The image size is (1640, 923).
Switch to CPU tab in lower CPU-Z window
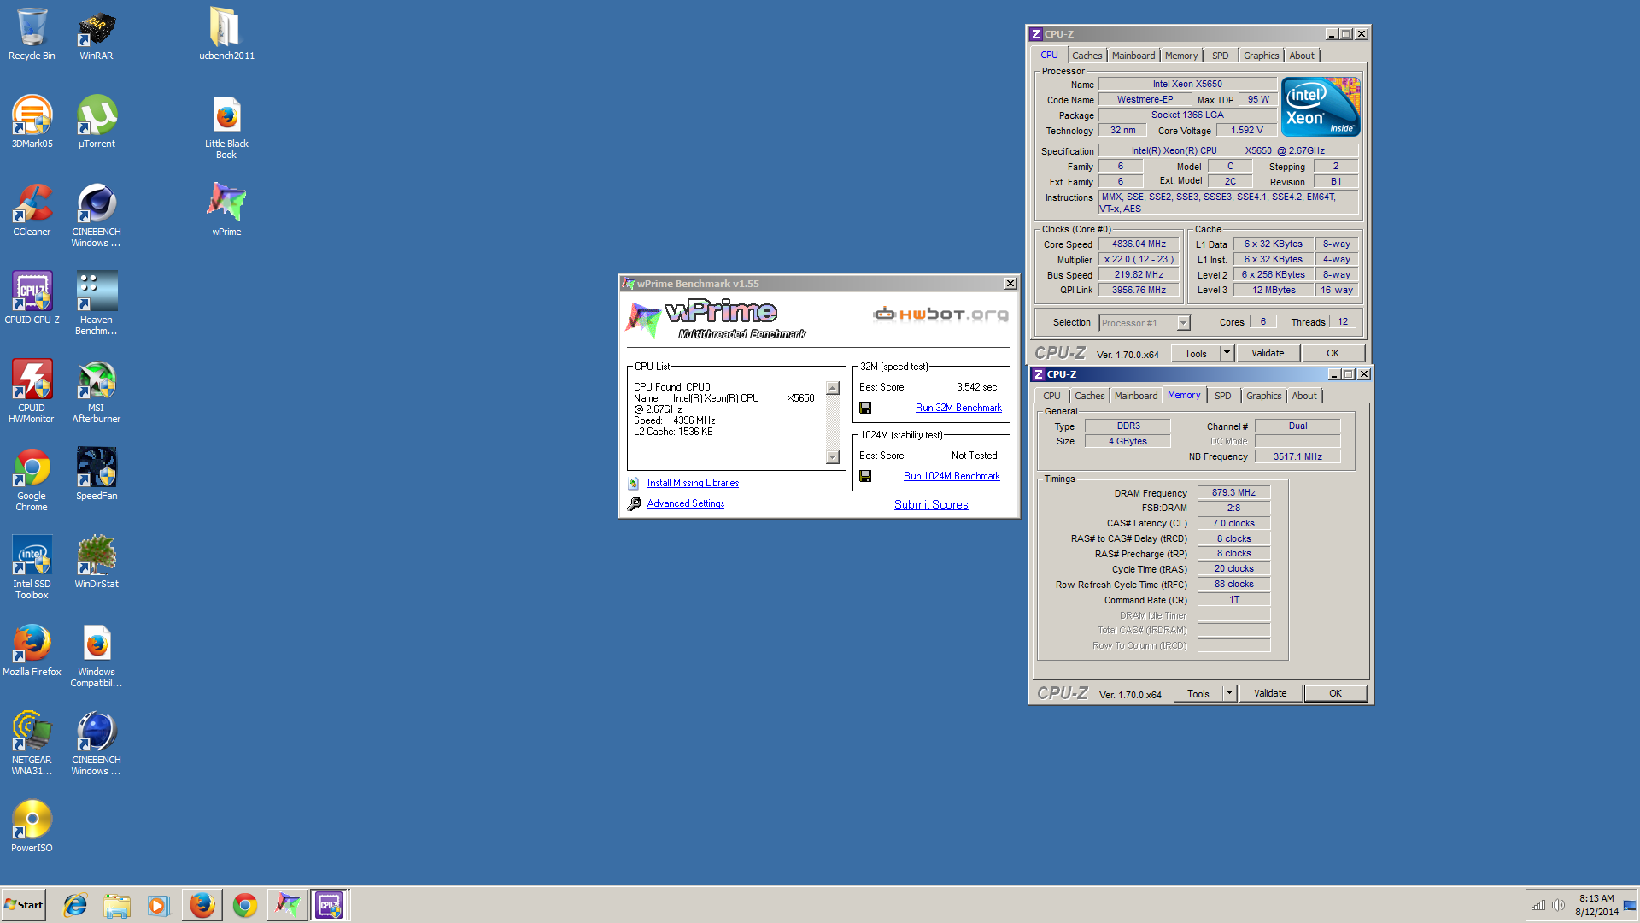[x=1051, y=396]
